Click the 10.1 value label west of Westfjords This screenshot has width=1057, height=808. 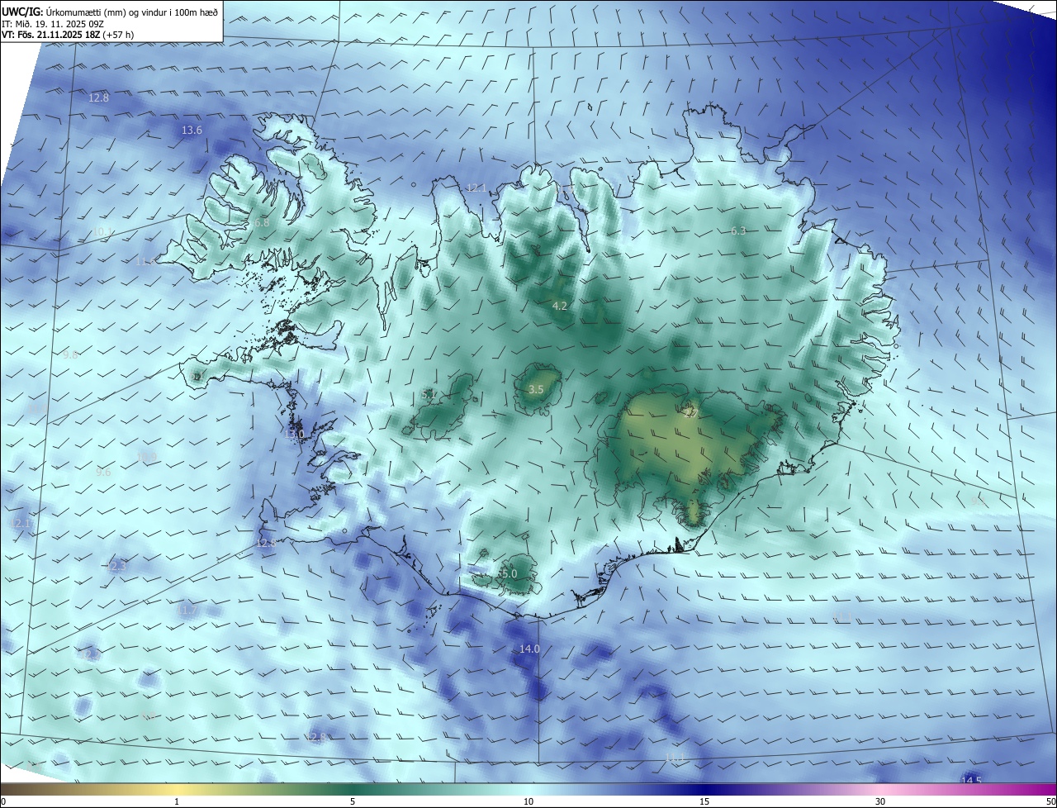click(x=101, y=233)
